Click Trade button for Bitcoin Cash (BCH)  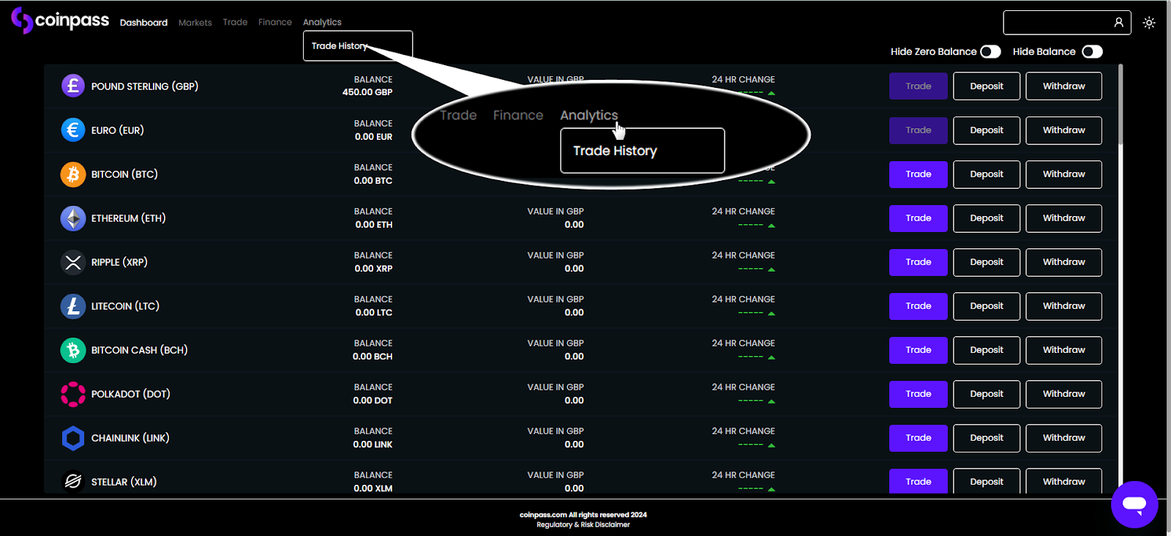point(919,350)
